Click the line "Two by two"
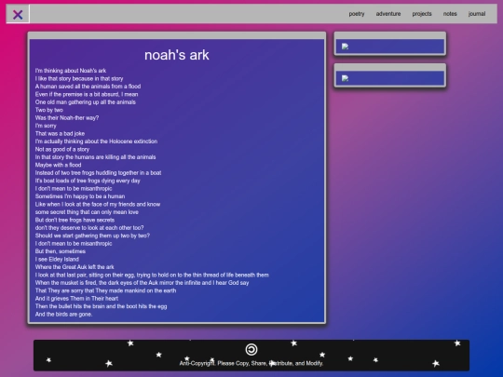503x377 pixels. [49, 110]
